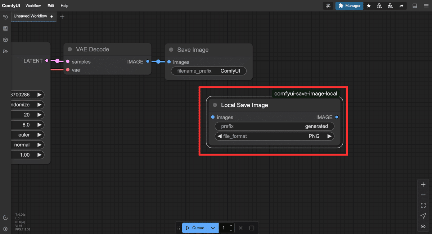Image resolution: width=432 pixels, height=234 pixels.
Task: Collapse the Local Save Image node via dot
Action: point(215,105)
